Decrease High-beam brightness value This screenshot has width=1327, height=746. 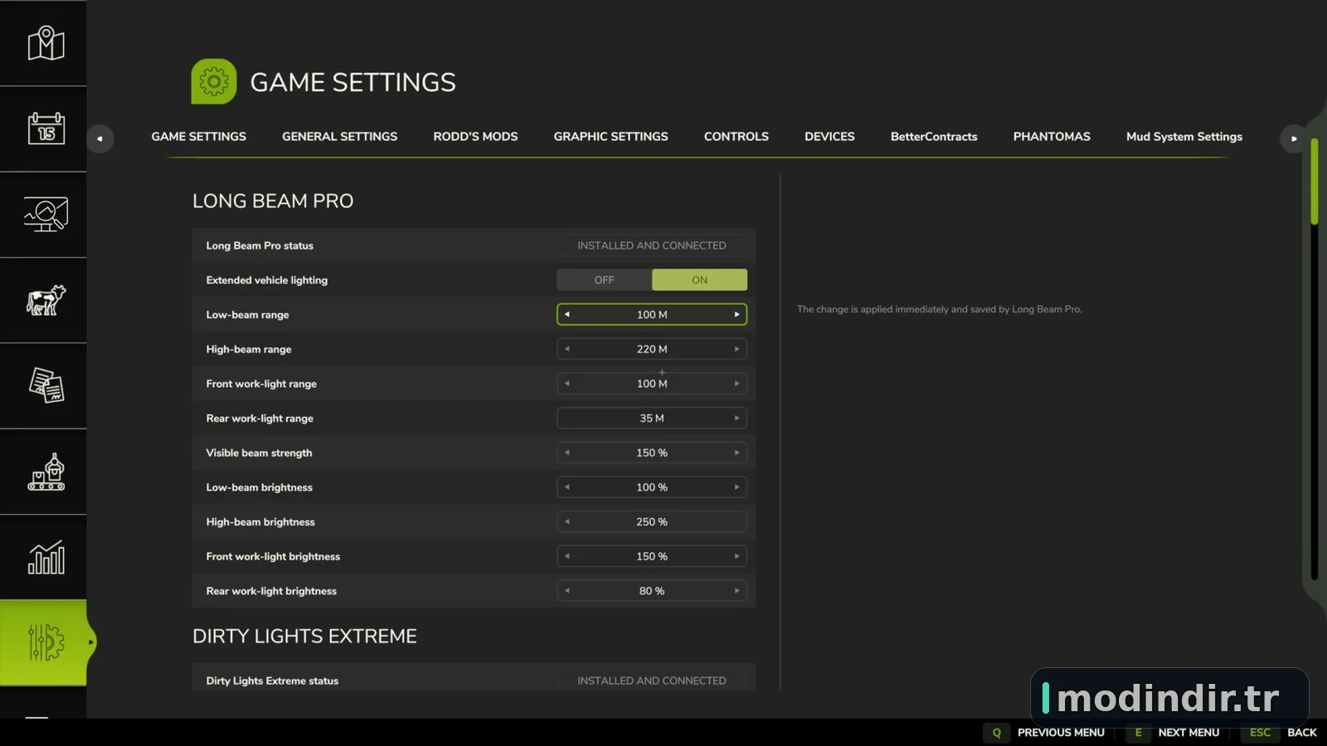point(567,522)
